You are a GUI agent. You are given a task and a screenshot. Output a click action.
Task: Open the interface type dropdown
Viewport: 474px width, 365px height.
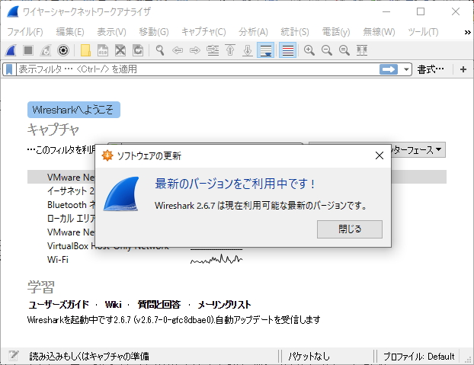point(418,149)
